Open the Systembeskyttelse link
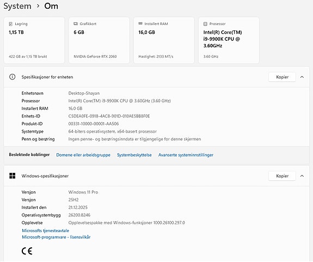 click(x=134, y=155)
